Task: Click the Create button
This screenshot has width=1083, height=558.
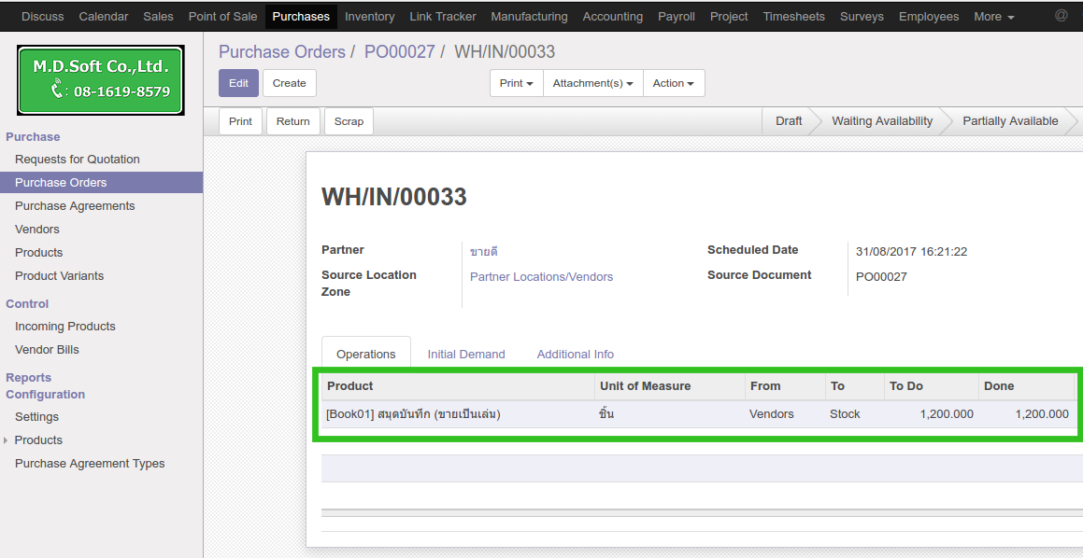Action: tap(289, 83)
